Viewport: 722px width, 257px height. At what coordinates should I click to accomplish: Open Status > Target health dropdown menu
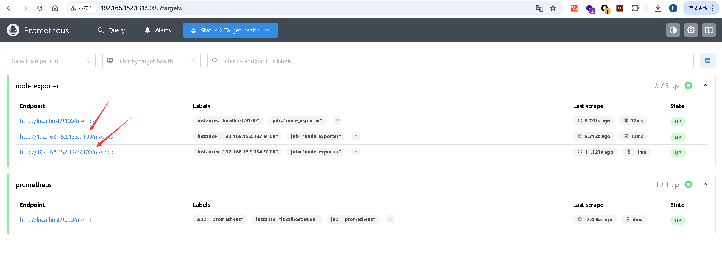tap(230, 30)
